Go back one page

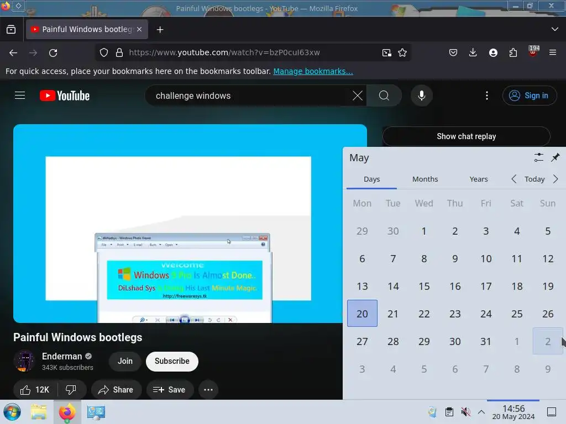13,53
